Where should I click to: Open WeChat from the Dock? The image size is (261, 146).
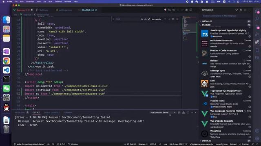[x=7, y=88]
